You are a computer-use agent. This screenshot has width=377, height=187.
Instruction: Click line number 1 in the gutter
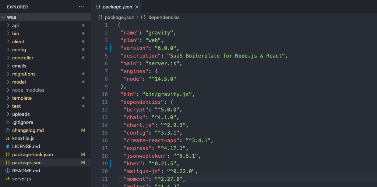click(x=106, y=25)
